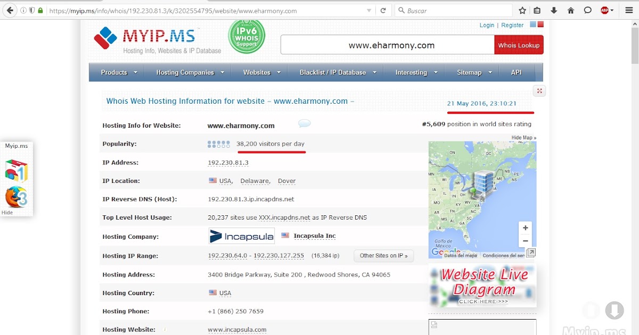
Task: Click the comment bubble next to www.eharmony.com
Action: click(304, 124)
